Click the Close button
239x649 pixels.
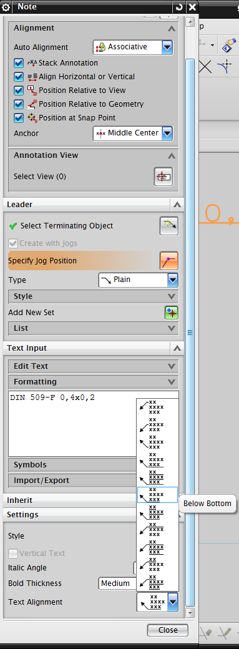point(168,630)
